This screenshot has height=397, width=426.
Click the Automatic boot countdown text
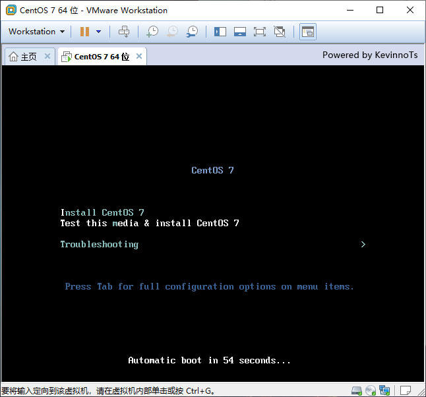(x=209, y=360)
